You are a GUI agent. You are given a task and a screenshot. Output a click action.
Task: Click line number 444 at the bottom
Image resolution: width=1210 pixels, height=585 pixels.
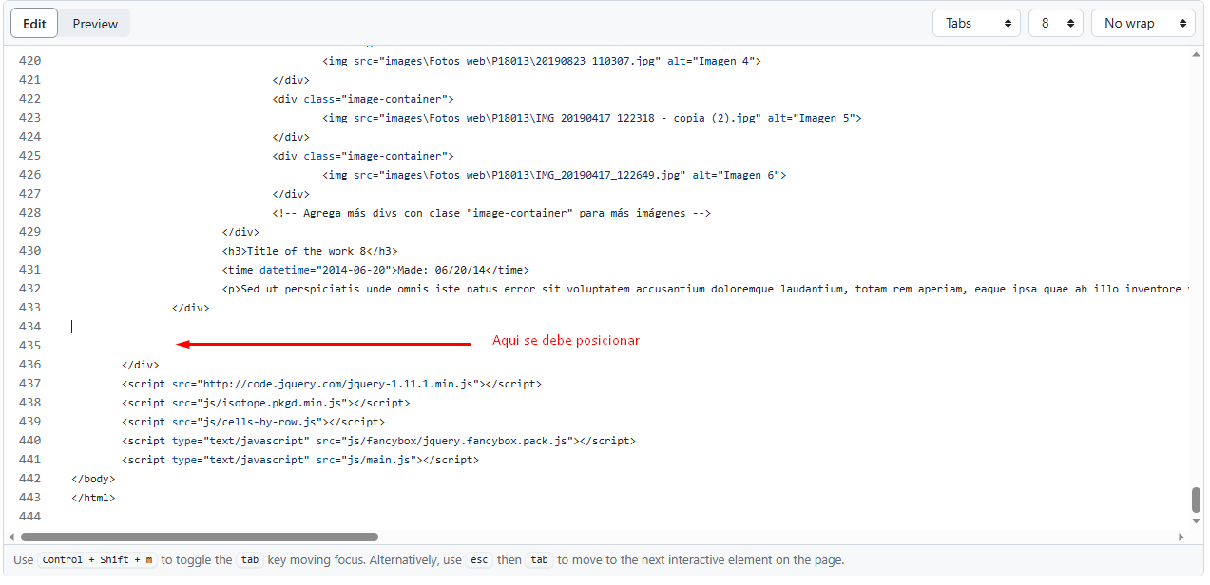tap(29, 516)
